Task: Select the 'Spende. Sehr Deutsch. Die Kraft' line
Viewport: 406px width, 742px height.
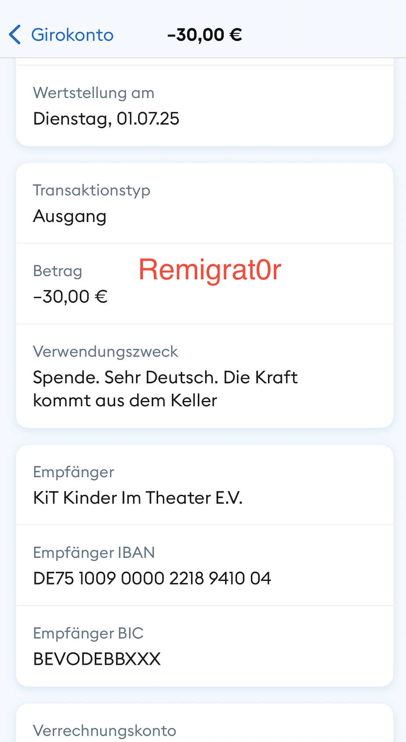Action: 165,378
